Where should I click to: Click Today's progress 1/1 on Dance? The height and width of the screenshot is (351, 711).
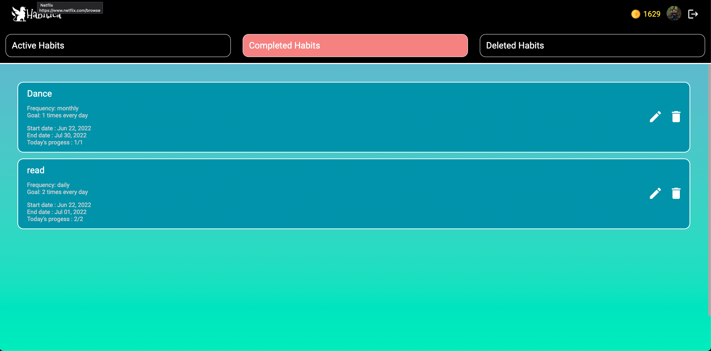pos(55,142)
